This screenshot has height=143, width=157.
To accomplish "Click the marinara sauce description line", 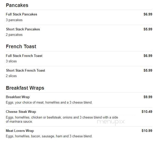I will tap(19, 122).
